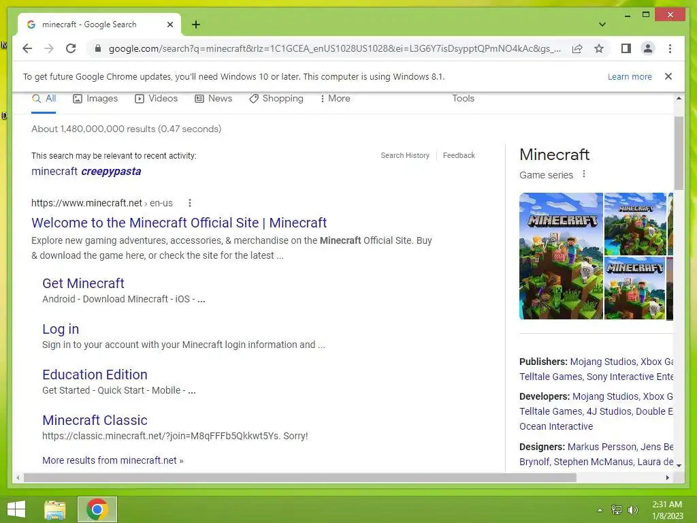Viewport: 697px width, 523px height.
Task: Open File Explorer from the taskbar
Action: 54,509
